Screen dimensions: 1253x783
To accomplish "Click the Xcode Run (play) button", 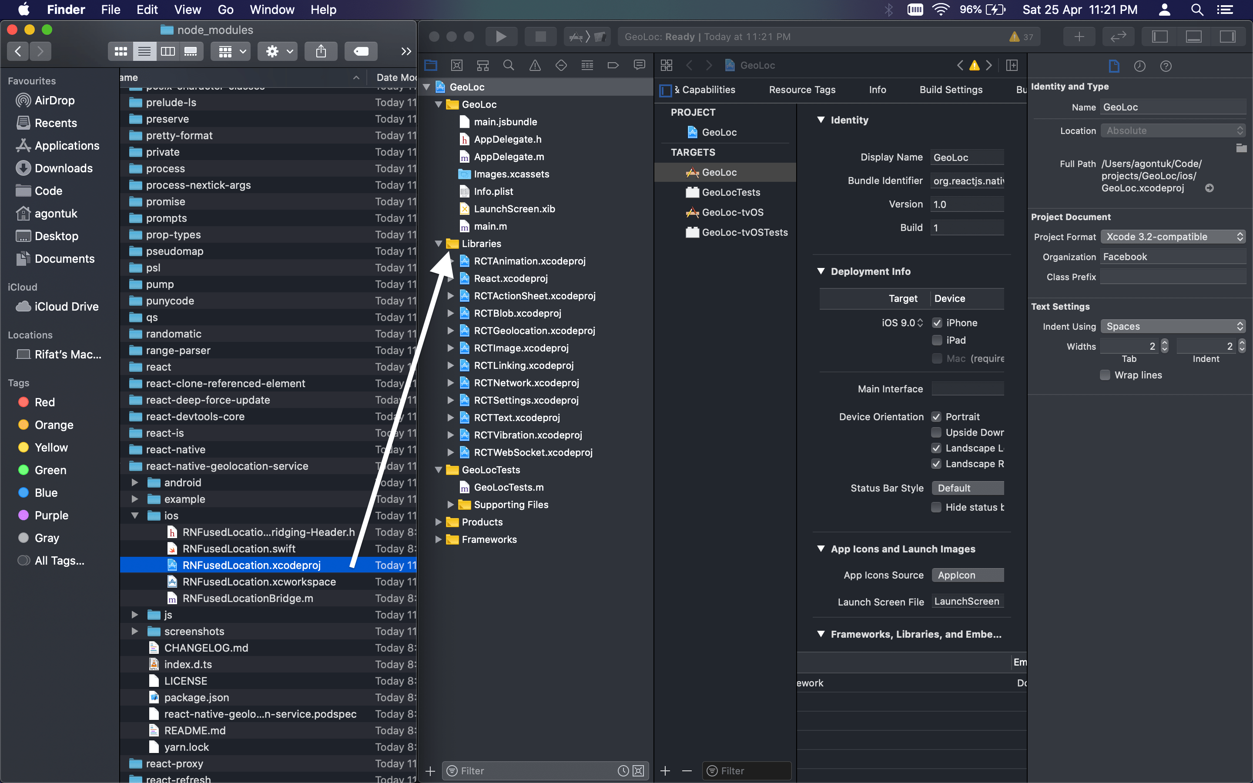I will (500, 36).
